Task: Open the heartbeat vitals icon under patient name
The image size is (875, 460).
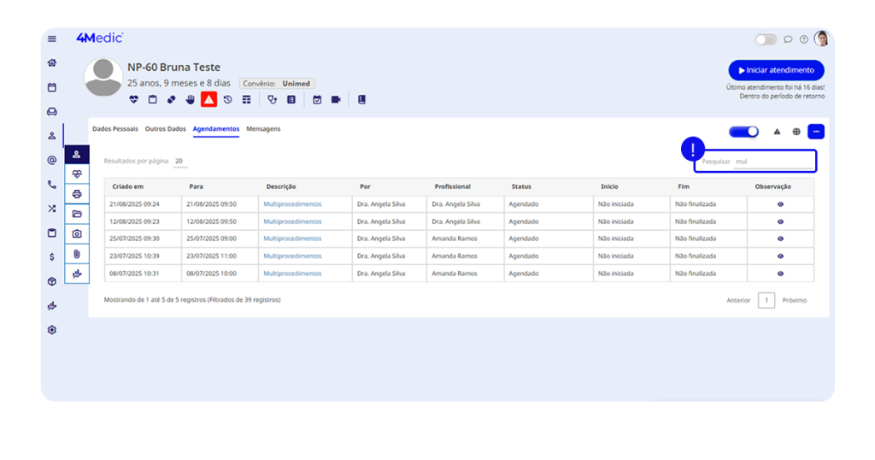Action: [134, 100]
